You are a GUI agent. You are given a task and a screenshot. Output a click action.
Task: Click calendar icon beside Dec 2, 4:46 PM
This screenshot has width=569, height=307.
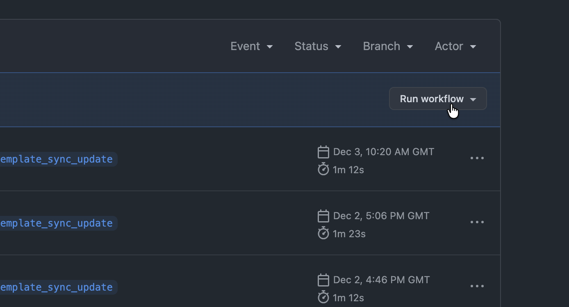coord(323,280)
